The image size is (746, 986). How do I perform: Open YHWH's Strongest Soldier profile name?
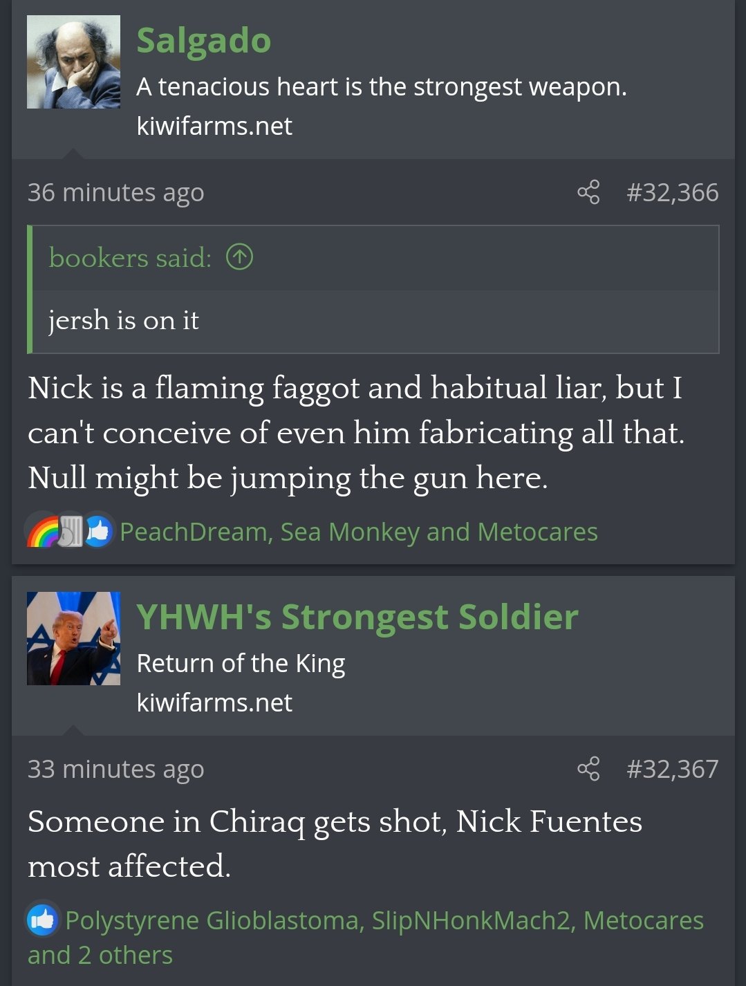point(357,616)
